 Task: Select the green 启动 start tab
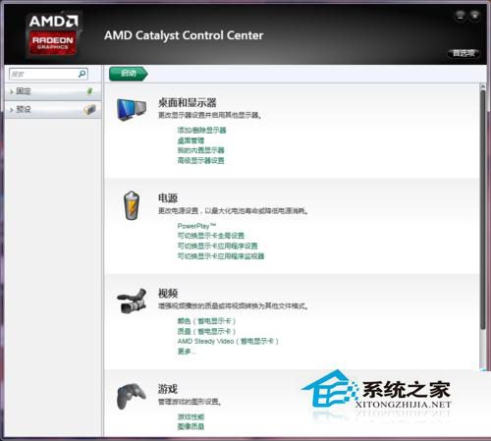click(129, 74)
